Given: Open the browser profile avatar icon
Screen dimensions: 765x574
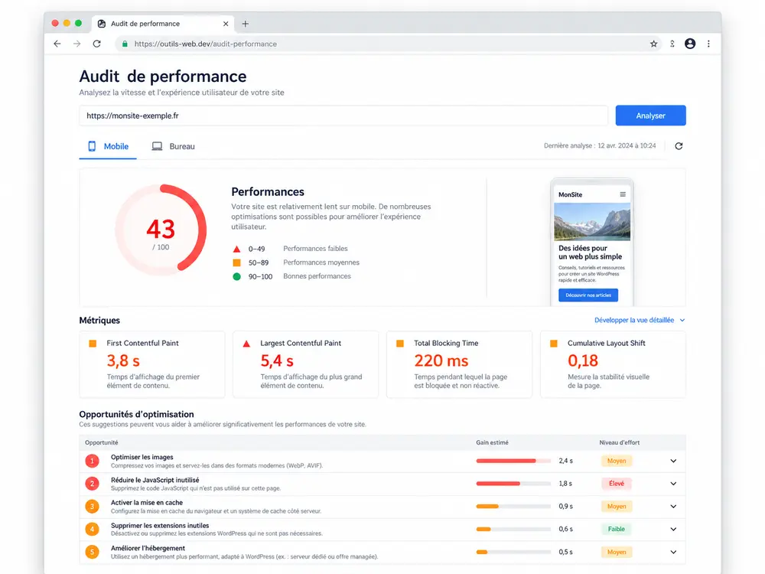Looking at the screenshot, I should coord(690,44).
